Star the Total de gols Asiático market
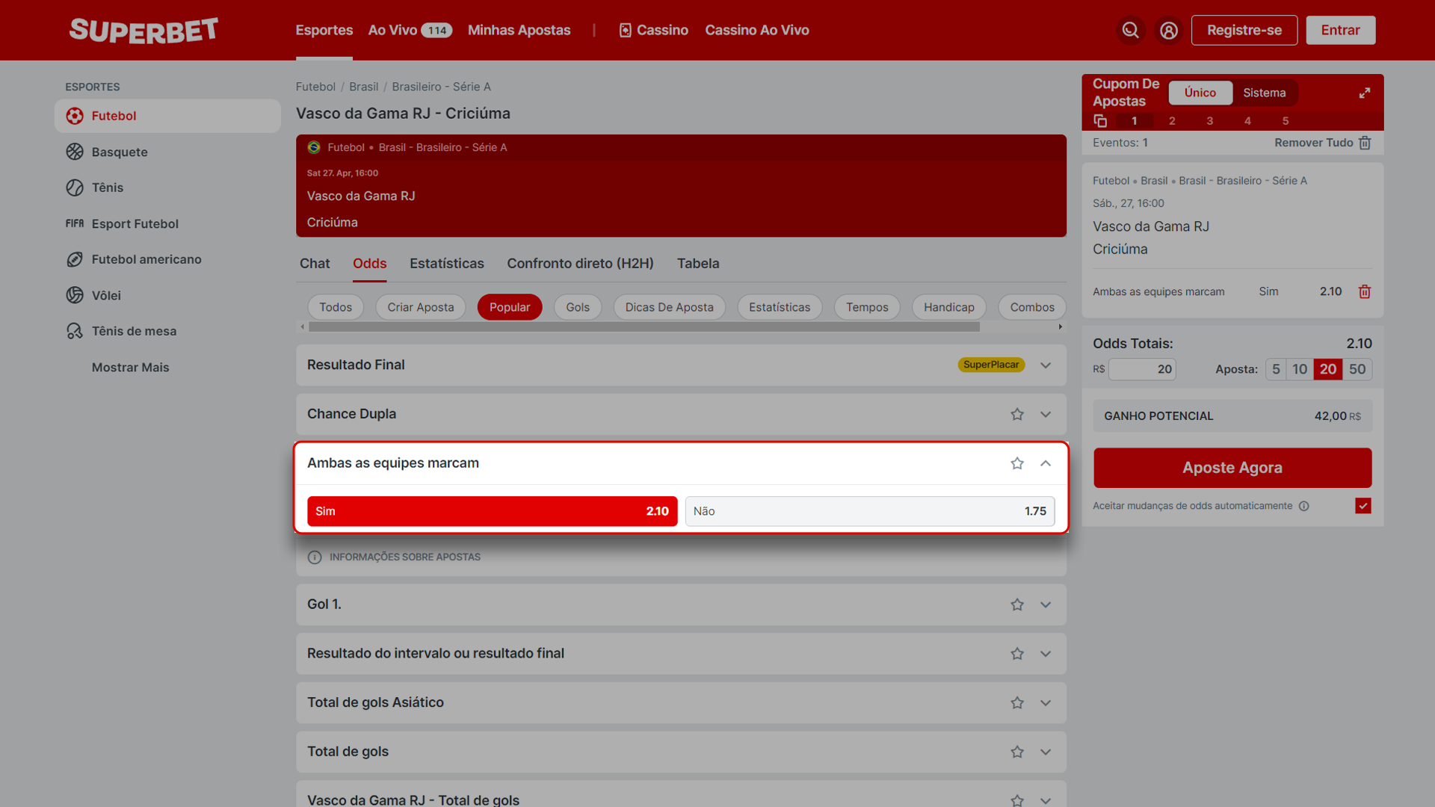This screenshot has width=1435, height=807. (1017, 703)
